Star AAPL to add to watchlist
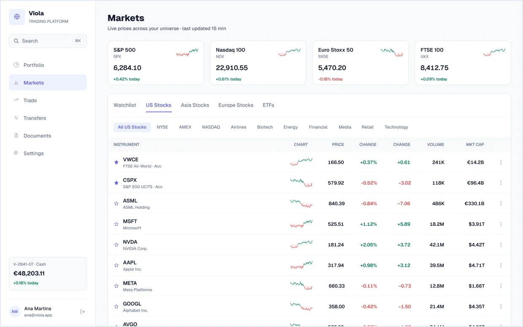The height and width of the screenshot is (327, 523). (116, 265)
